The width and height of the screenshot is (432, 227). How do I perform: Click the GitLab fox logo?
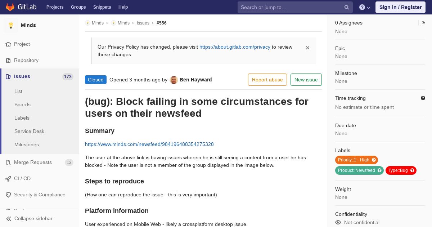tap(10, 7)
